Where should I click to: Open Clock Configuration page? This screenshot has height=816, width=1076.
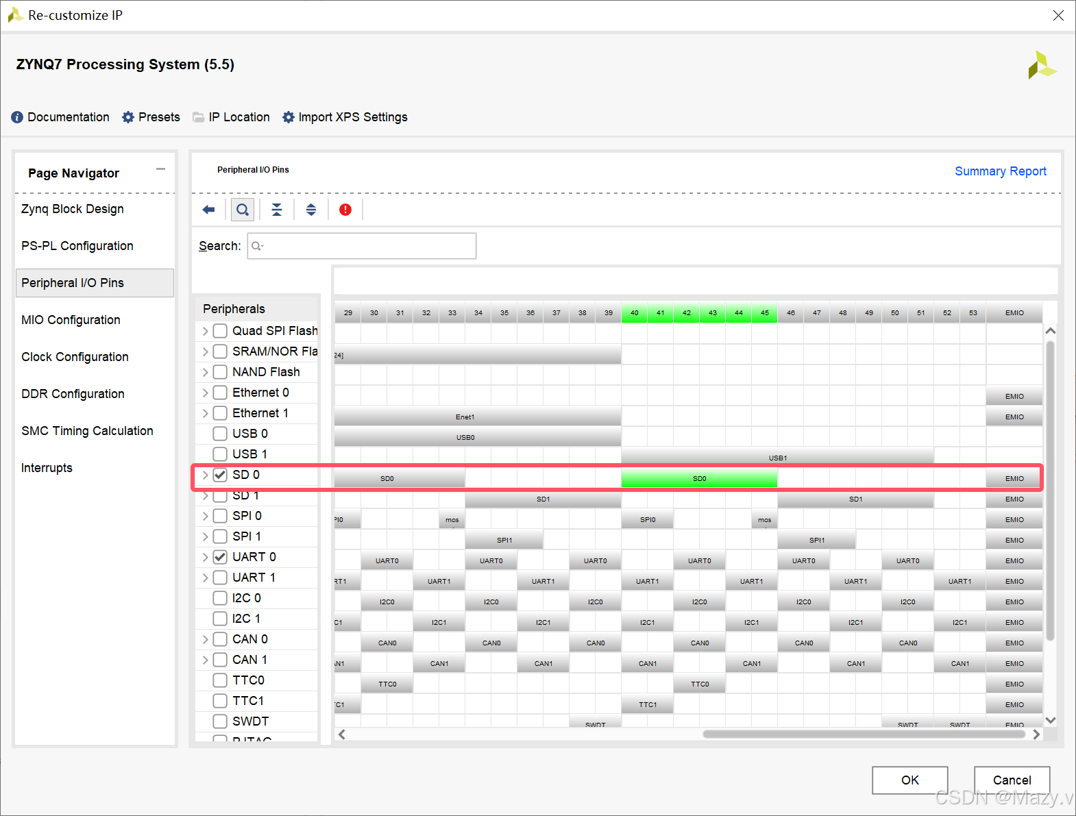pos(75,357)
